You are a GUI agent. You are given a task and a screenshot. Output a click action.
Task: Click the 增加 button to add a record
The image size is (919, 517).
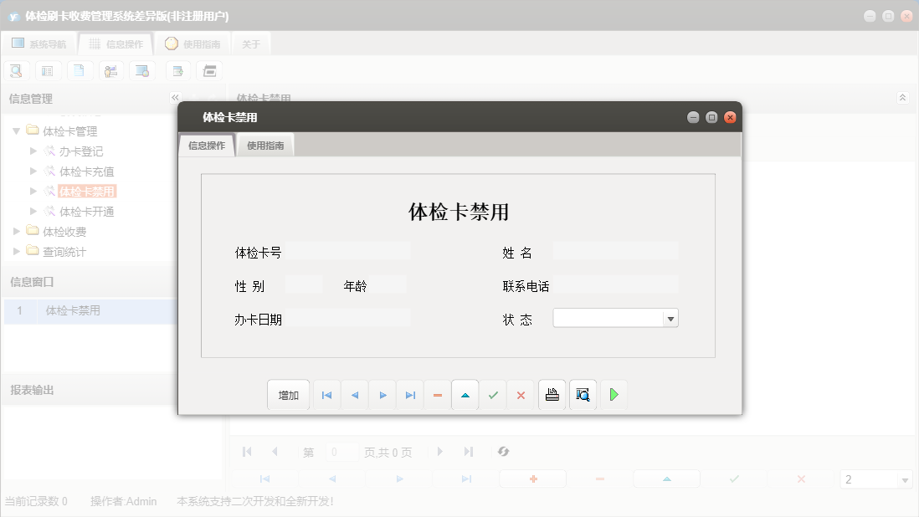click(288, 394)
